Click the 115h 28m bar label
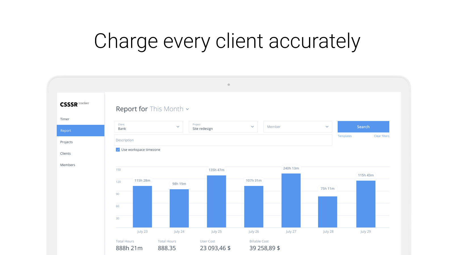Viewport: 454px width, 255px height. (142, 180)
